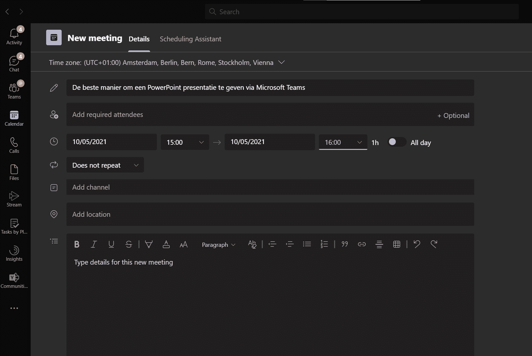This screenshot has width=532, height=356.
Task: Decrease paragraph indent
Action: coord(272,244)
